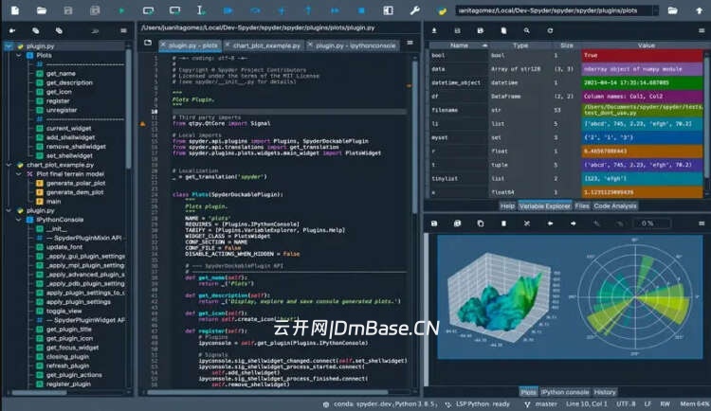This screenshot has height=411, width=711.
Task: Select the Variable Explorer tab
Action: coord(544,206)
